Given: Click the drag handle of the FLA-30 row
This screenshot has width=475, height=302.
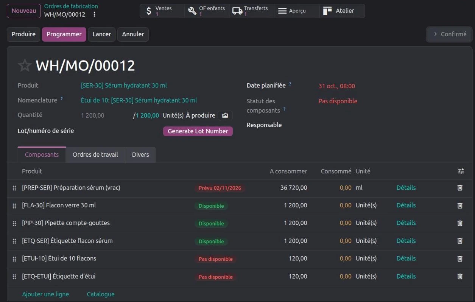Looking at the screenshot, I should click(14, 206).
